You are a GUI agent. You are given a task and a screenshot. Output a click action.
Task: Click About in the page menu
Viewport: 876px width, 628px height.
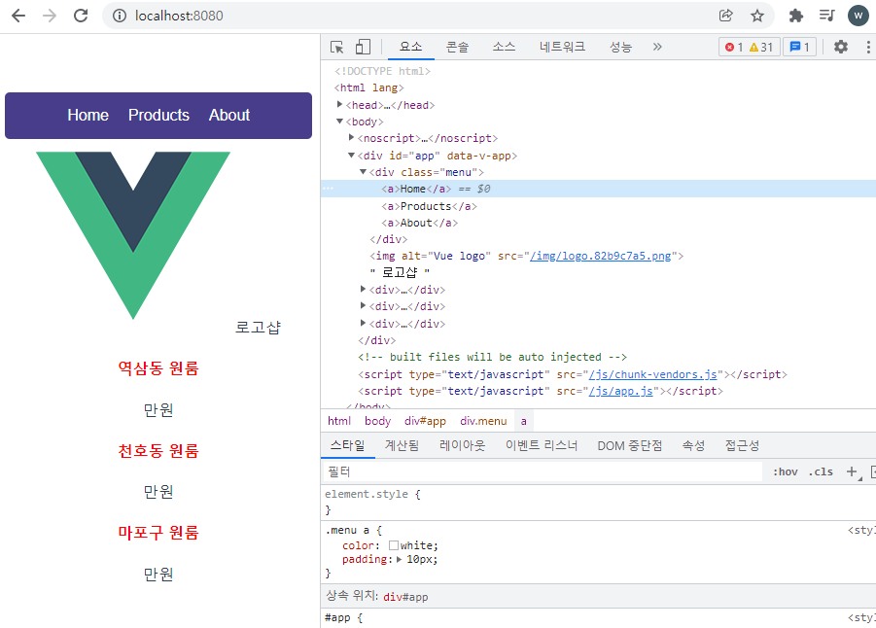(229, 115)
